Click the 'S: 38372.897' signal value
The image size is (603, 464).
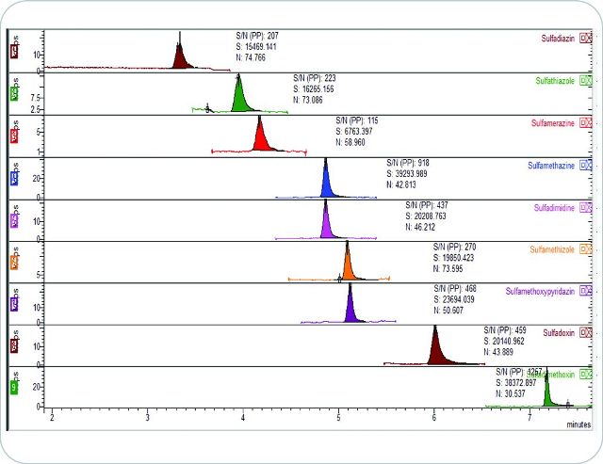pyautogui.click(x=516, y=383)
